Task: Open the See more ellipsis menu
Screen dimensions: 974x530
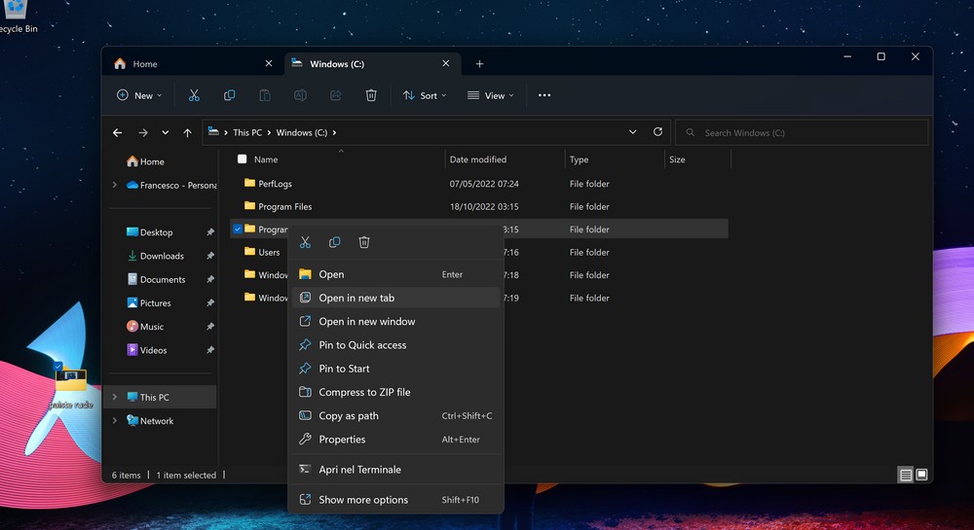Action: pos(544,95)
